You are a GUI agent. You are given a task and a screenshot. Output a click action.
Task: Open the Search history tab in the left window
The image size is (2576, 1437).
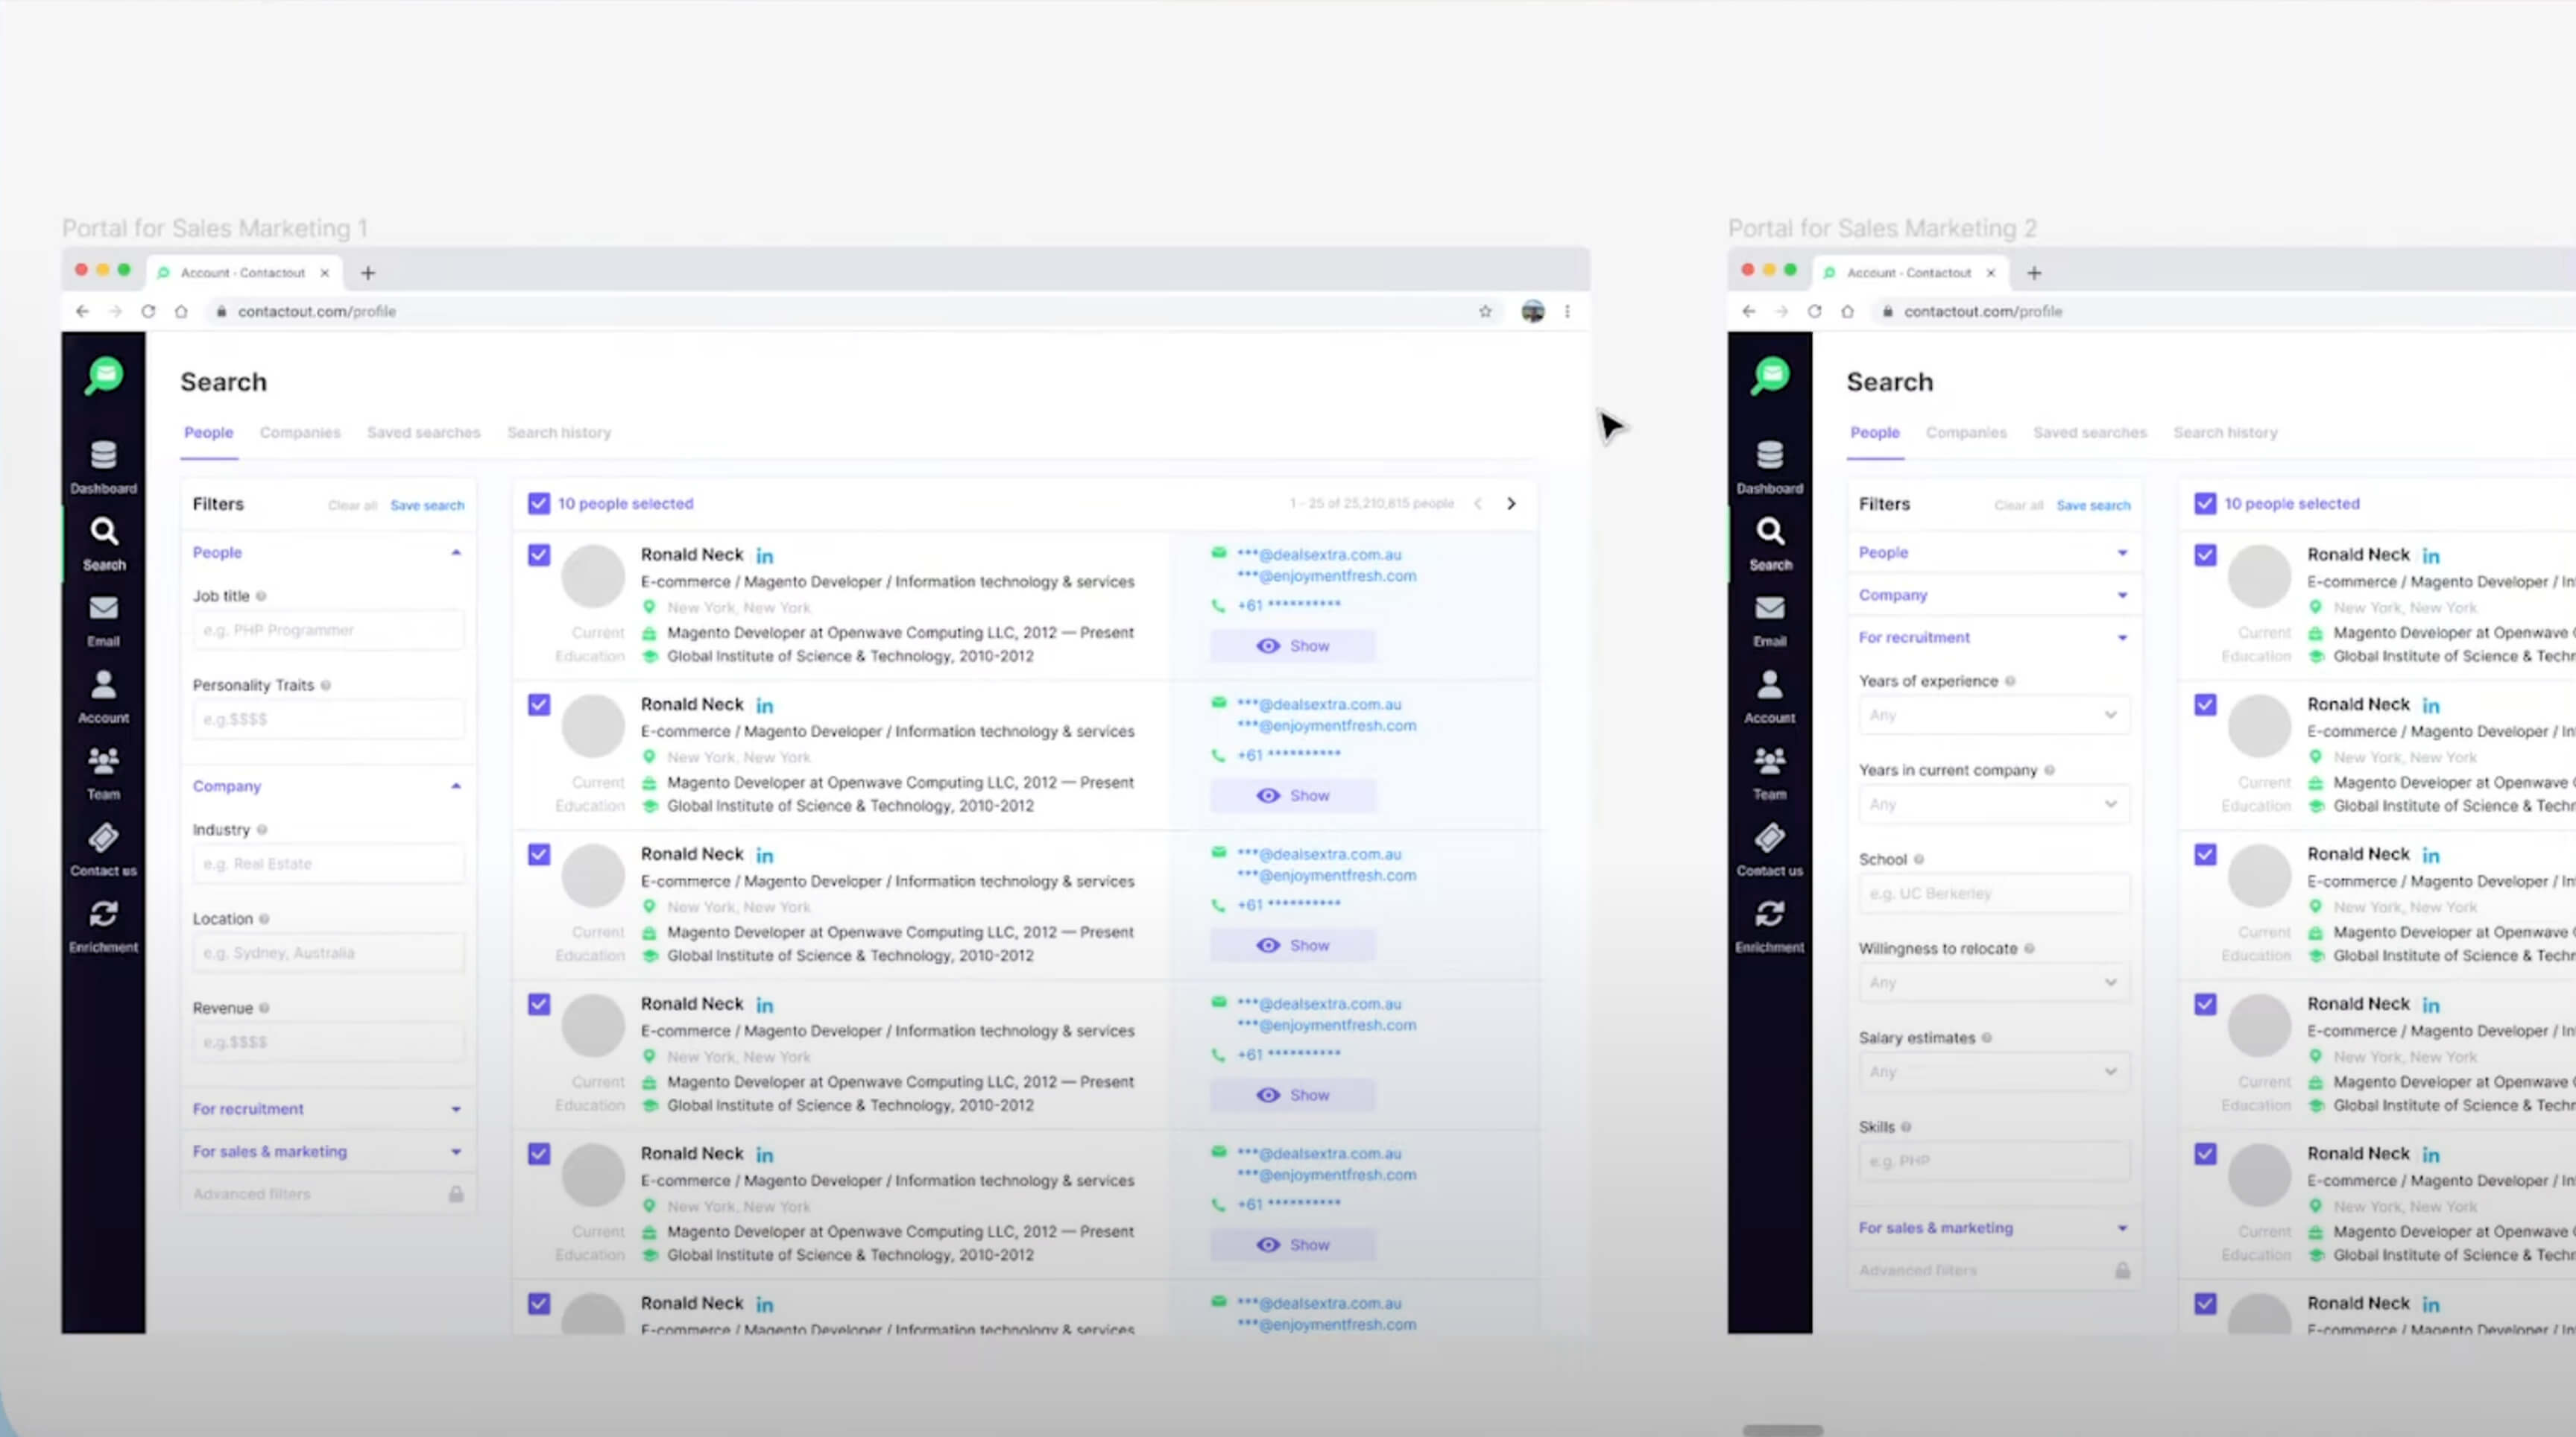[x=558, y=433]
